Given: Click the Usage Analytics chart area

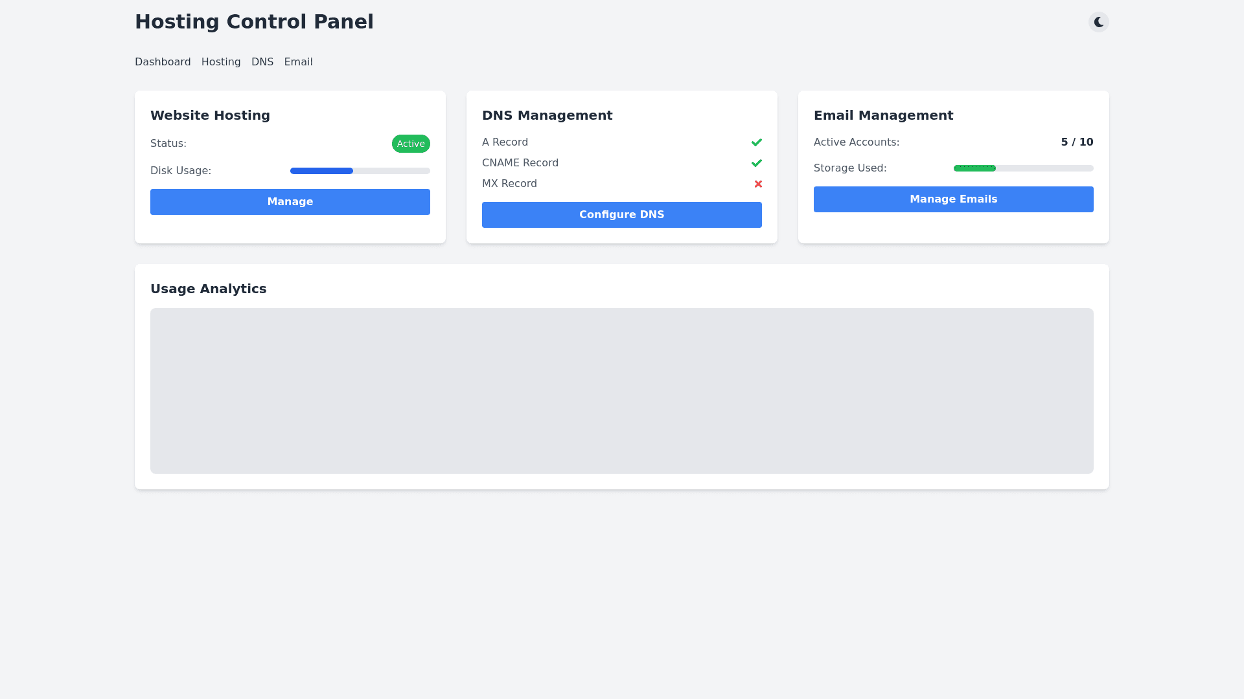Looking at the screenshot, I should [621, 391].
